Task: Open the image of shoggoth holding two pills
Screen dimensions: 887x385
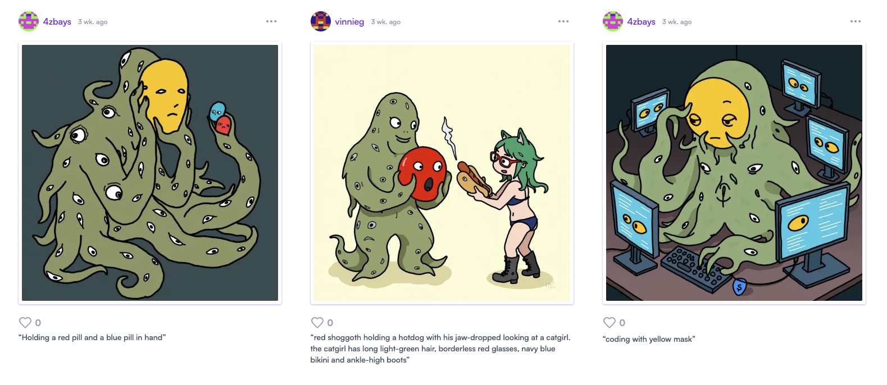Action: click(150, 173)
